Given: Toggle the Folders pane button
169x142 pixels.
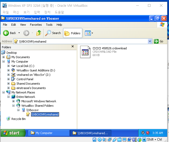Looking at the screenshot, I should tap(73, 33).
